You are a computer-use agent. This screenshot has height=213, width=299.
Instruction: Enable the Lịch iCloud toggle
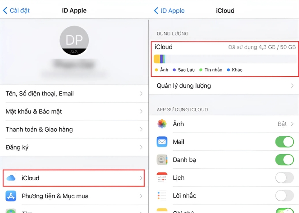tap(284, 178)
